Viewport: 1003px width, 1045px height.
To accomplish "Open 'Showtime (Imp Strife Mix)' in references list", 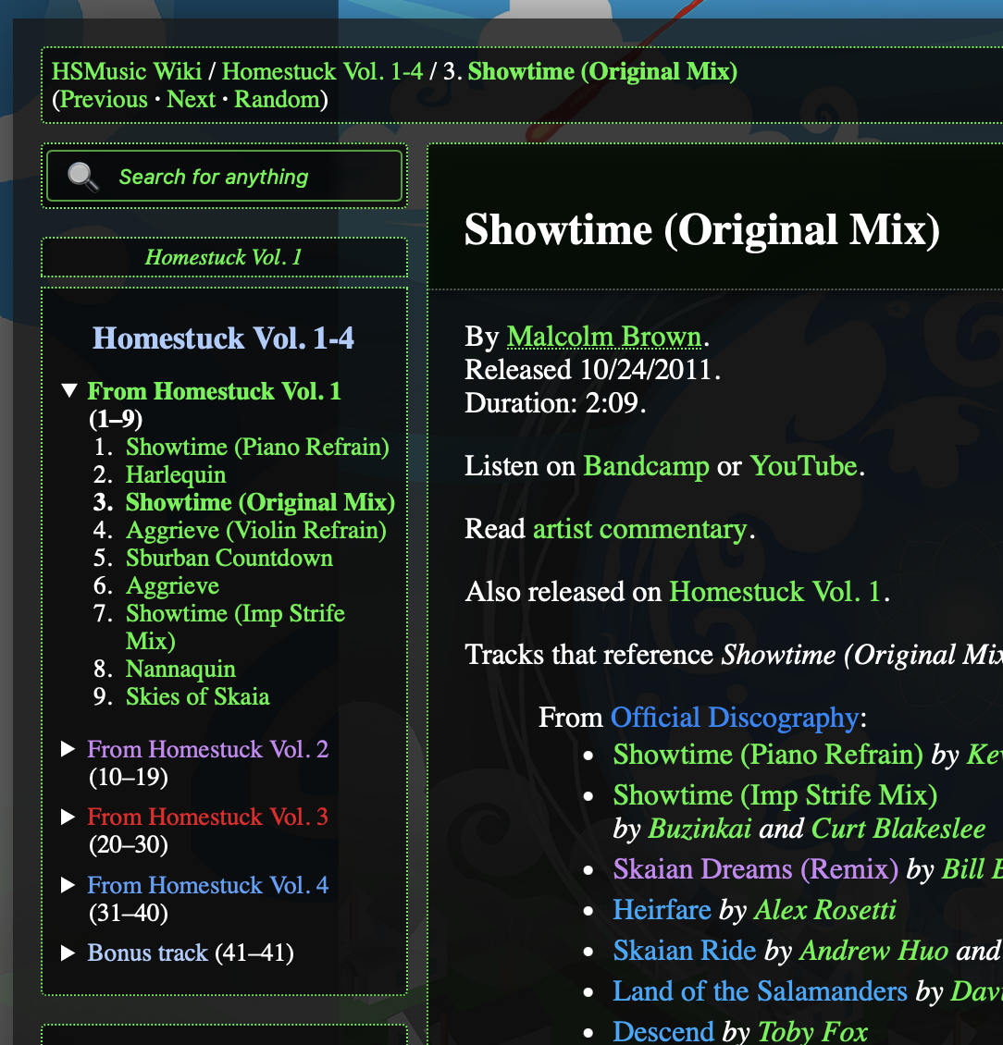I will coord(775,795).
